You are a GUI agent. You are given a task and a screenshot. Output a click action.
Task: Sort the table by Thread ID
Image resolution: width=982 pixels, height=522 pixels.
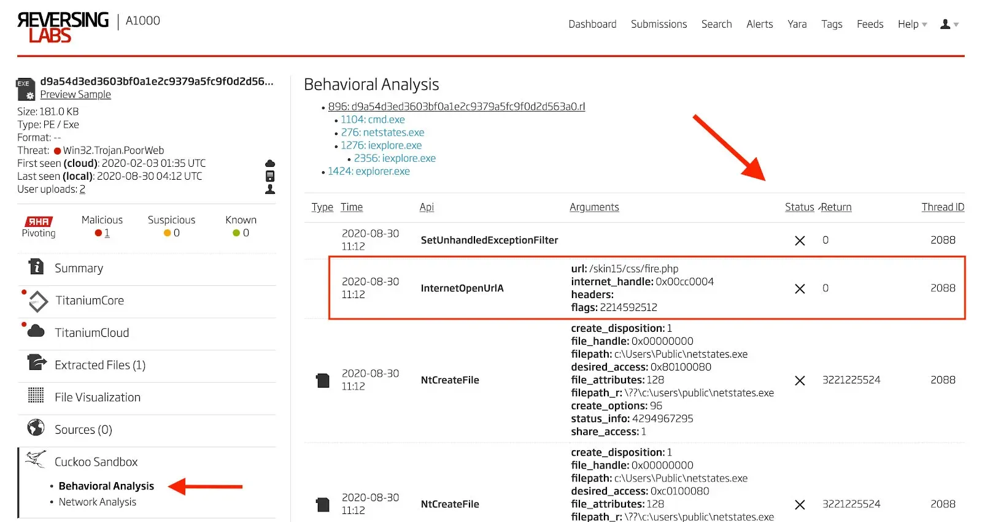(x=942, y=207)
